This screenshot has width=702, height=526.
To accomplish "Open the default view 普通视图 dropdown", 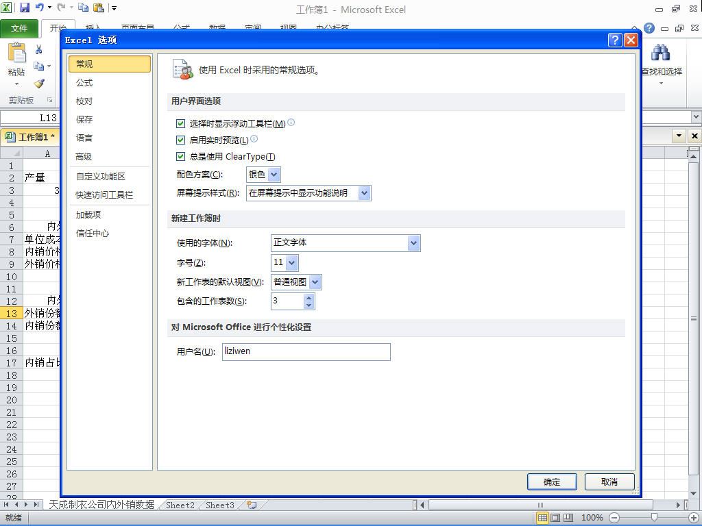I will coord(315,281).
